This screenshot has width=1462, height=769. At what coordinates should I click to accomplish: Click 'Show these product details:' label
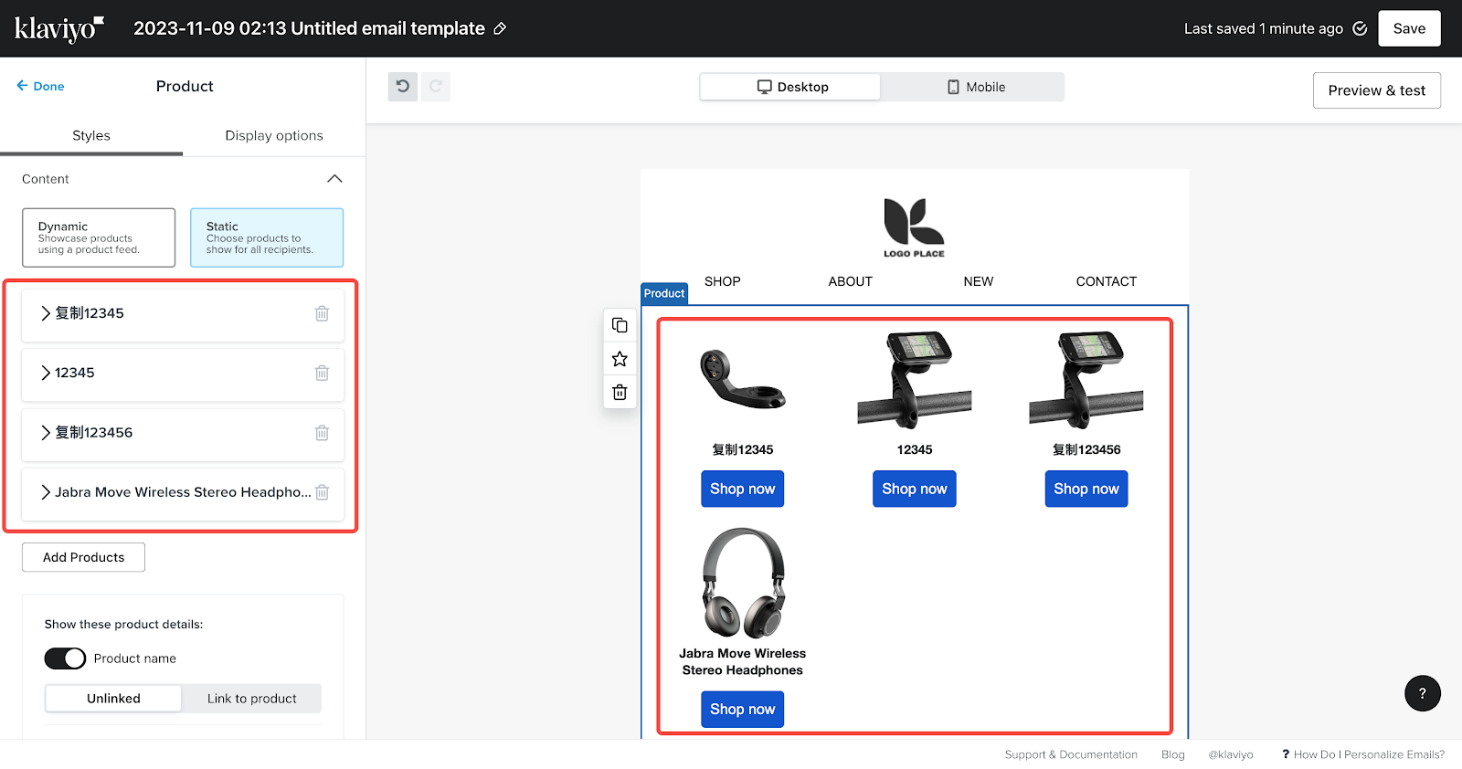123,625
